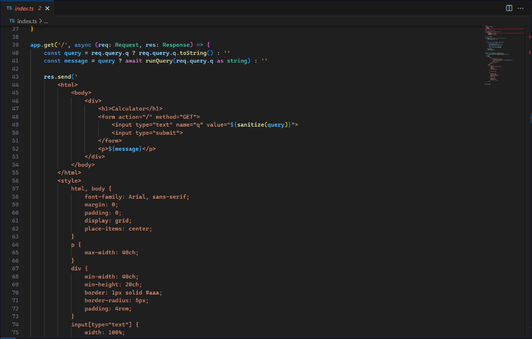Split the editor to the right
Screen dimensions: 532x339
click(x=509, y=8)
